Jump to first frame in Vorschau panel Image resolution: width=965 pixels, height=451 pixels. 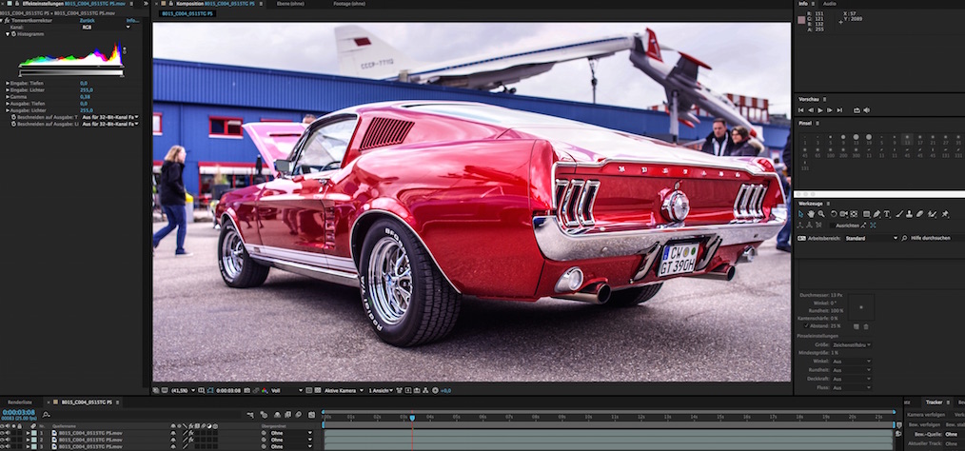tap(802, 110)
